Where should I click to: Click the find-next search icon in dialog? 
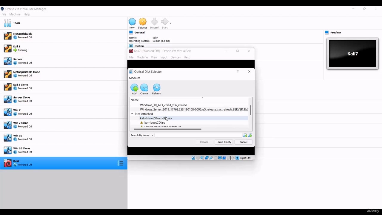tap(250, 135)
